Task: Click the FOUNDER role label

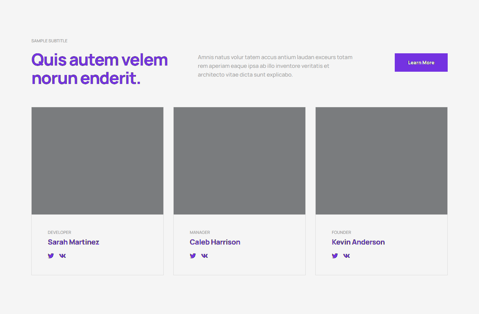Action: (x=341, y=233)
